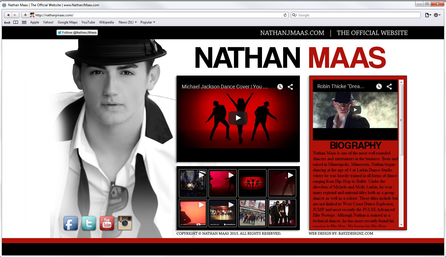Open the Twitter social icon

click(88, 223)
